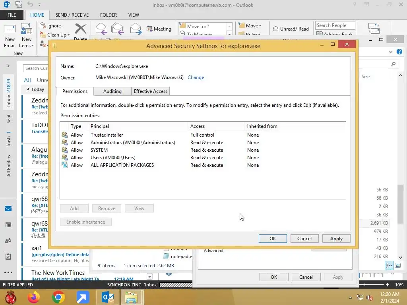Open the Effective Access tab
This screenshot has height=305, width=407.
coord(151,91)
